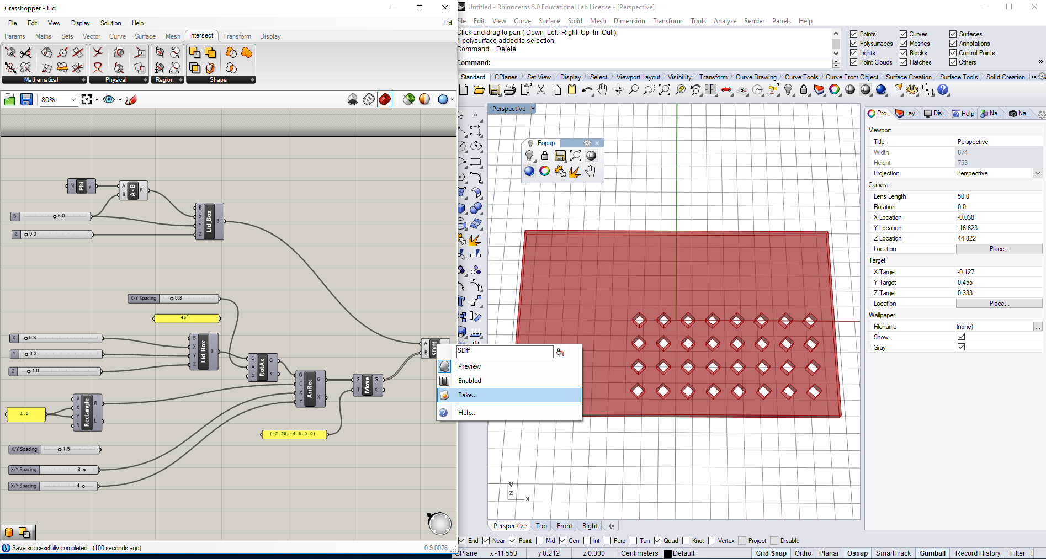Click the Wallpaper filename browse button
The height and width of the screenshot is (559, 1046).
click(x=1038, y=327)
